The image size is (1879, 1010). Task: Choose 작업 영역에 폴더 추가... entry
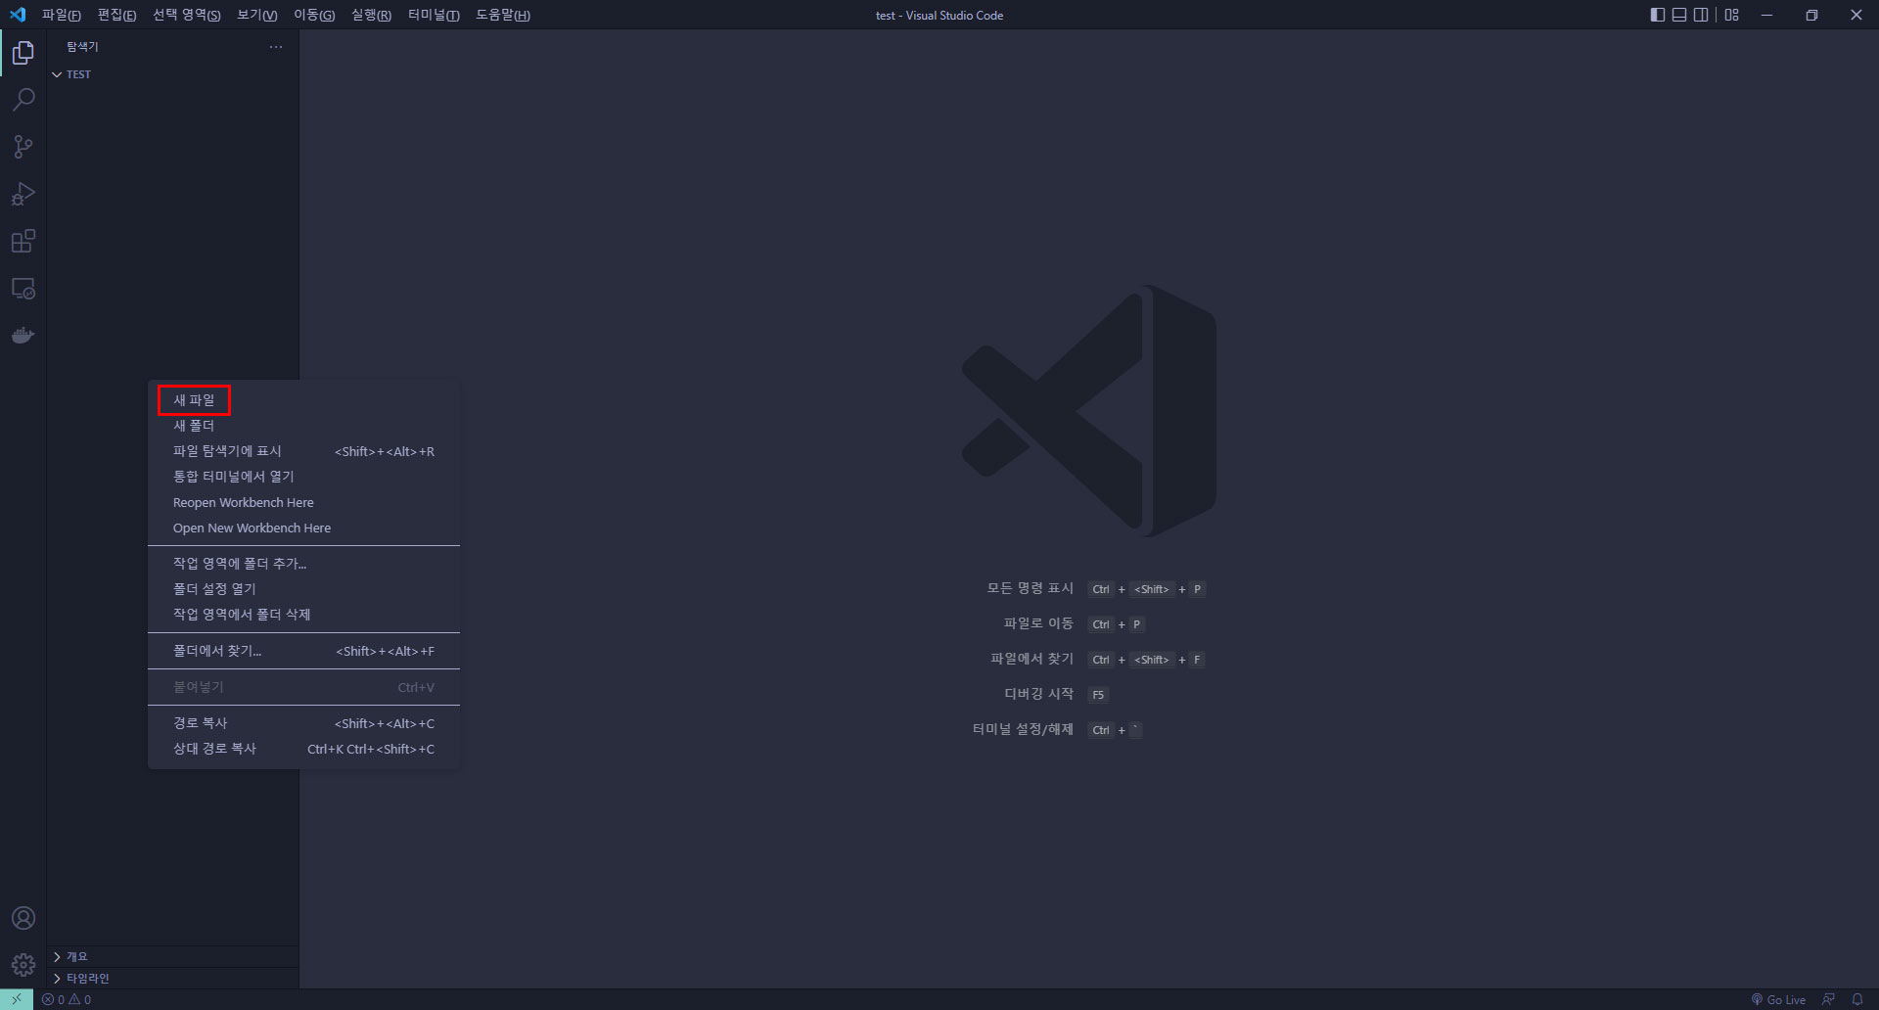303,564
